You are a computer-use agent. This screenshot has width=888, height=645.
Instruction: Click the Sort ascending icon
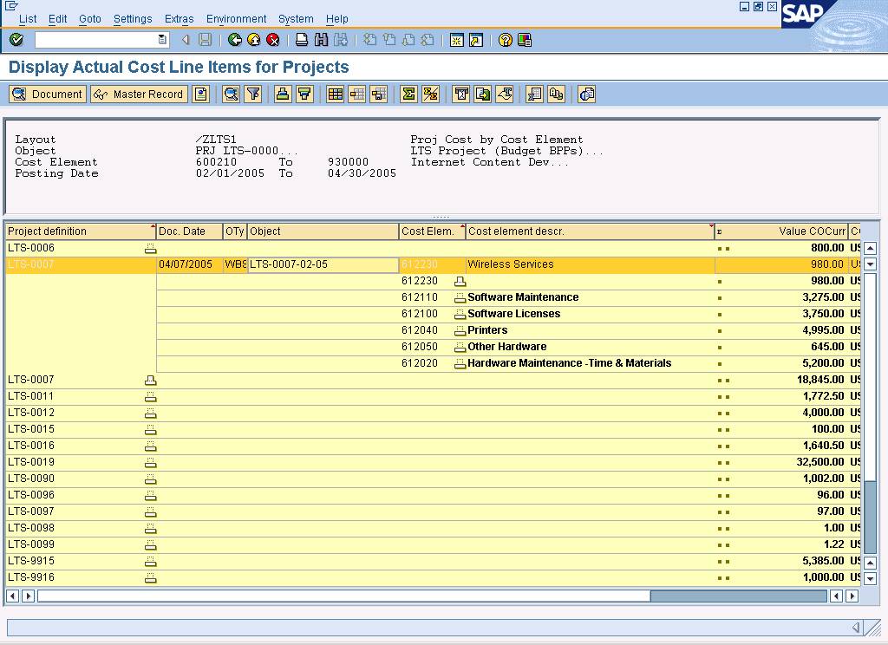point(283,94)
